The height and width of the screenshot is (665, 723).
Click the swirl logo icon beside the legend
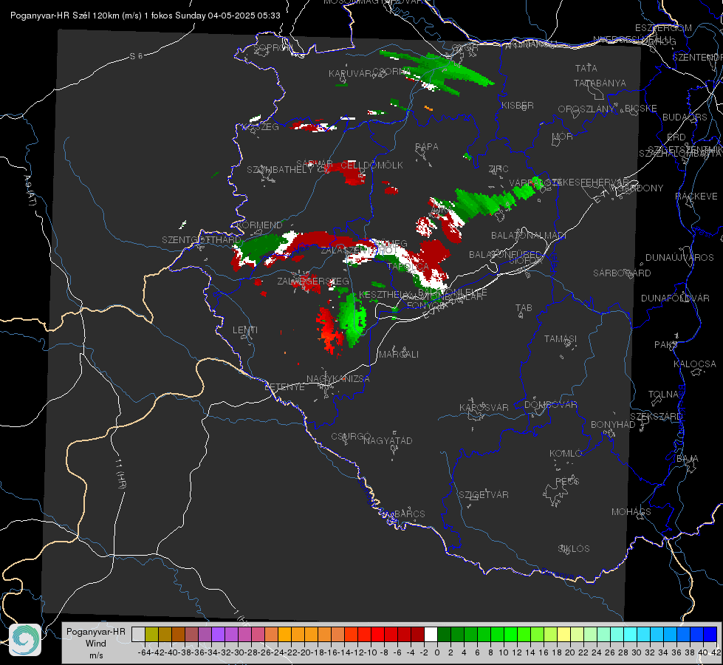click(x=25, y=640)
